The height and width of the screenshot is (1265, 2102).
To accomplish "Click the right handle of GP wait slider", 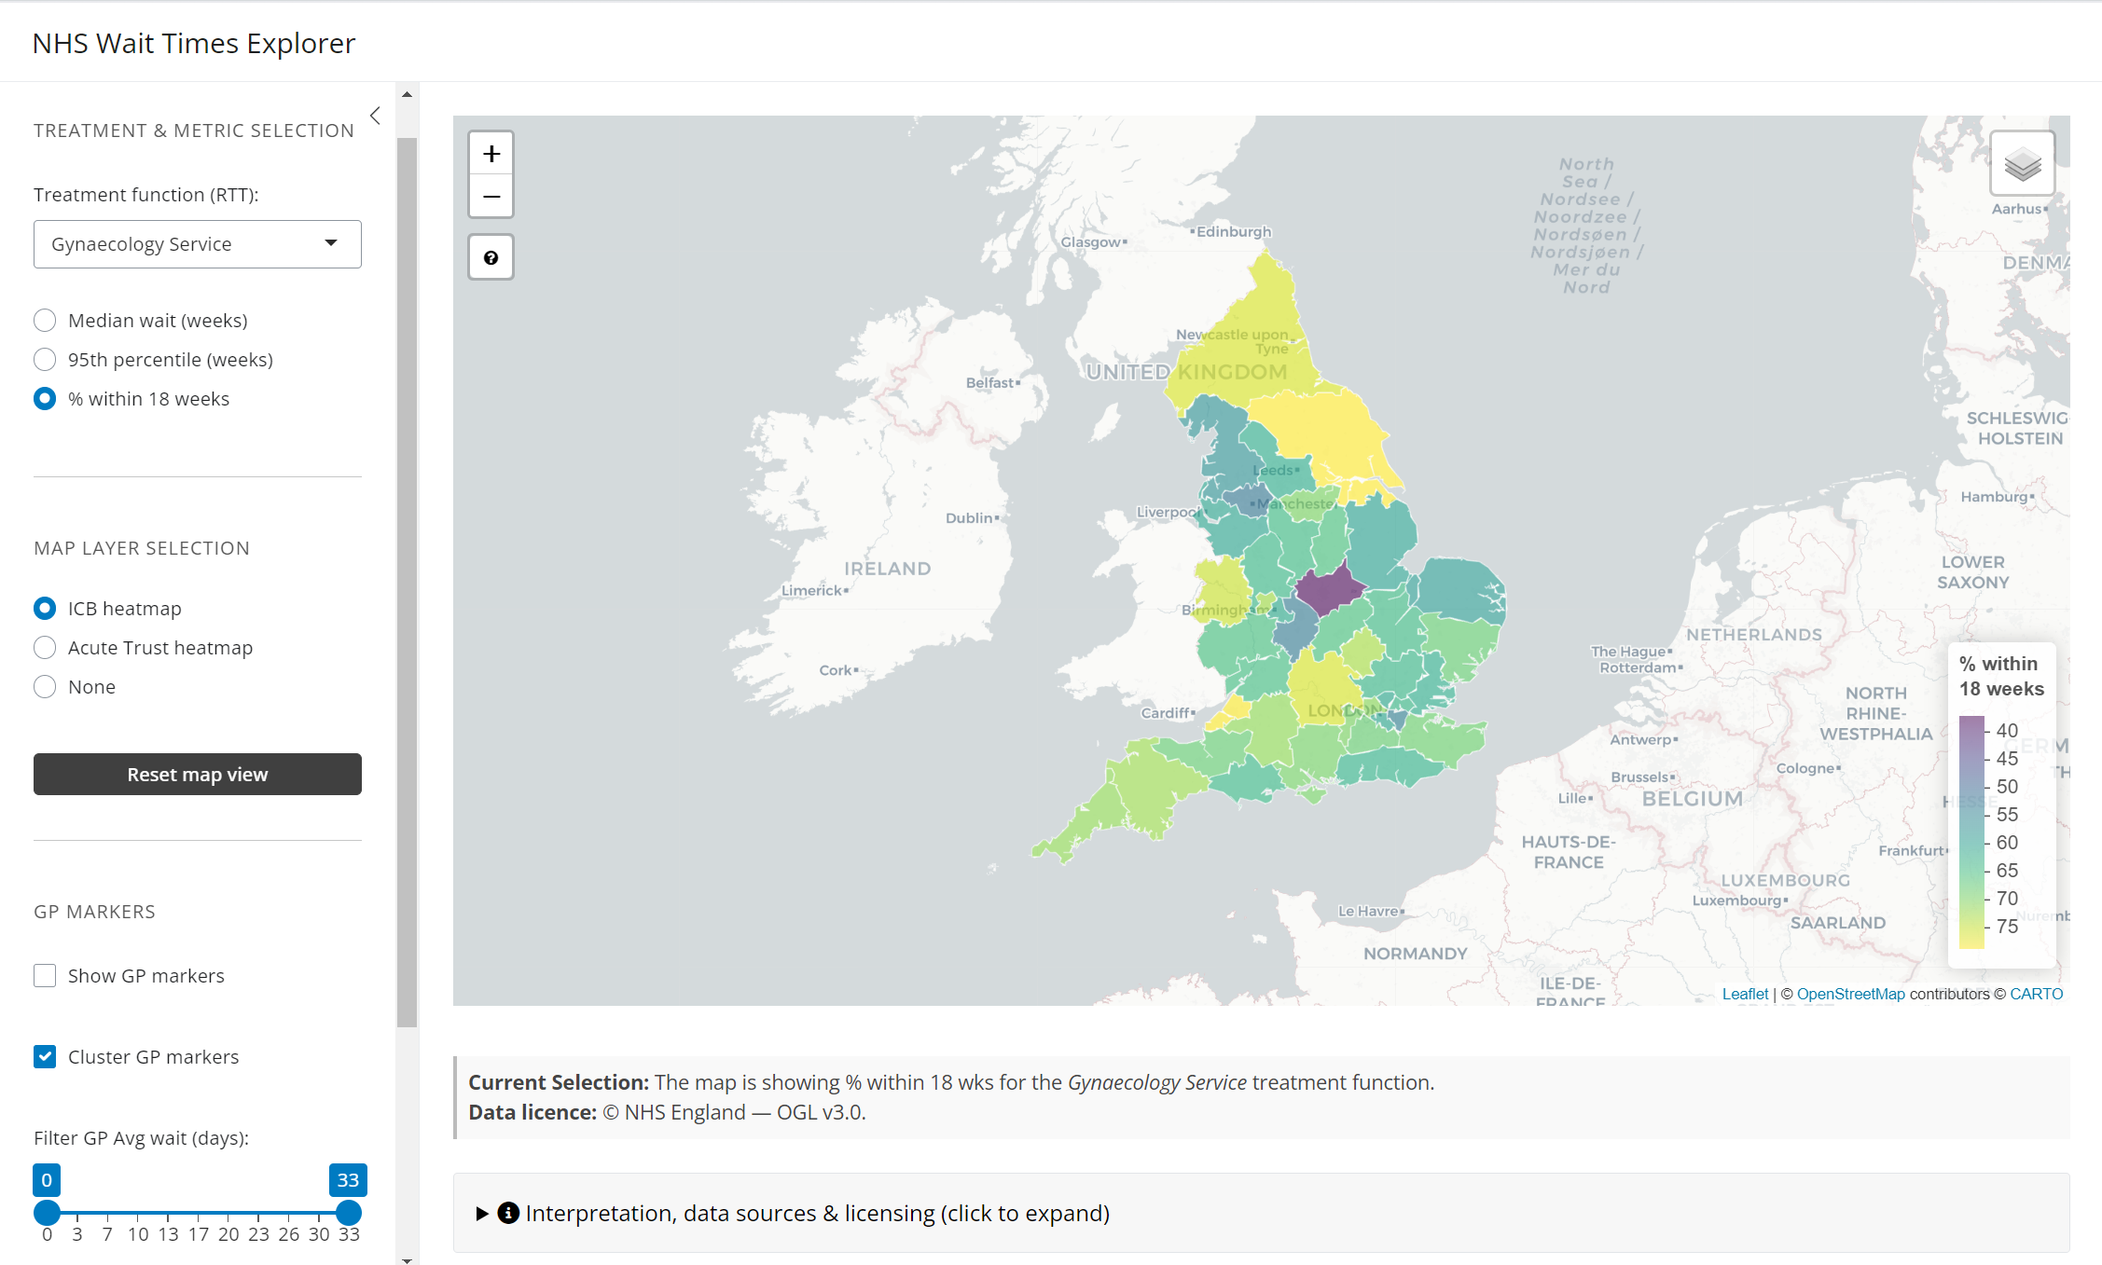I will 349,1213.
